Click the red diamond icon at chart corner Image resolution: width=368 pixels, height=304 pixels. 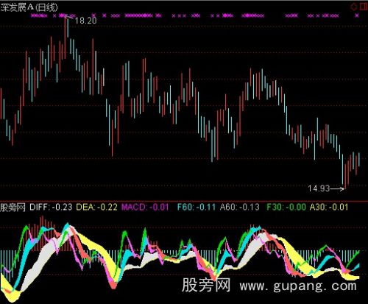tap(354, 7)
